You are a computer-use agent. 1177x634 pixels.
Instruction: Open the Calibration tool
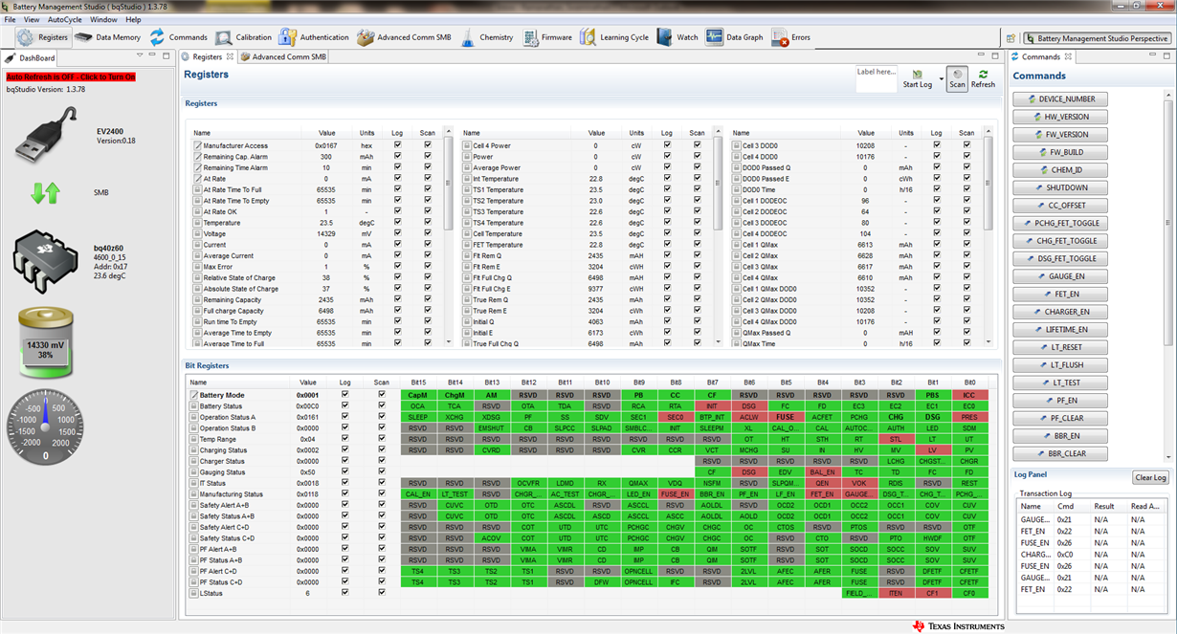pos(243,37)
